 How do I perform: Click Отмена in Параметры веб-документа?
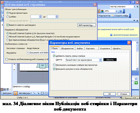[124, 94]
